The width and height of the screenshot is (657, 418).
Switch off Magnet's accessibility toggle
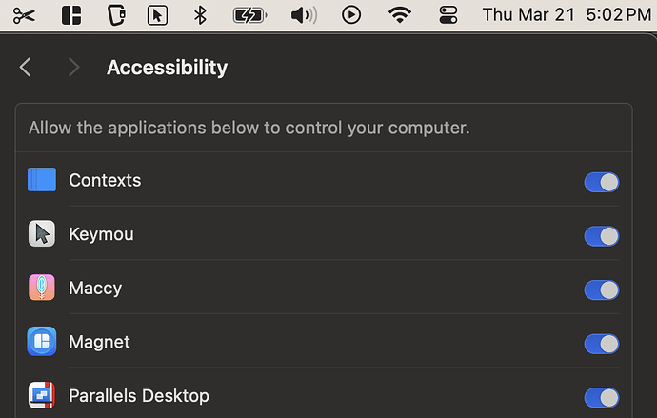click(x=601, y=344)
